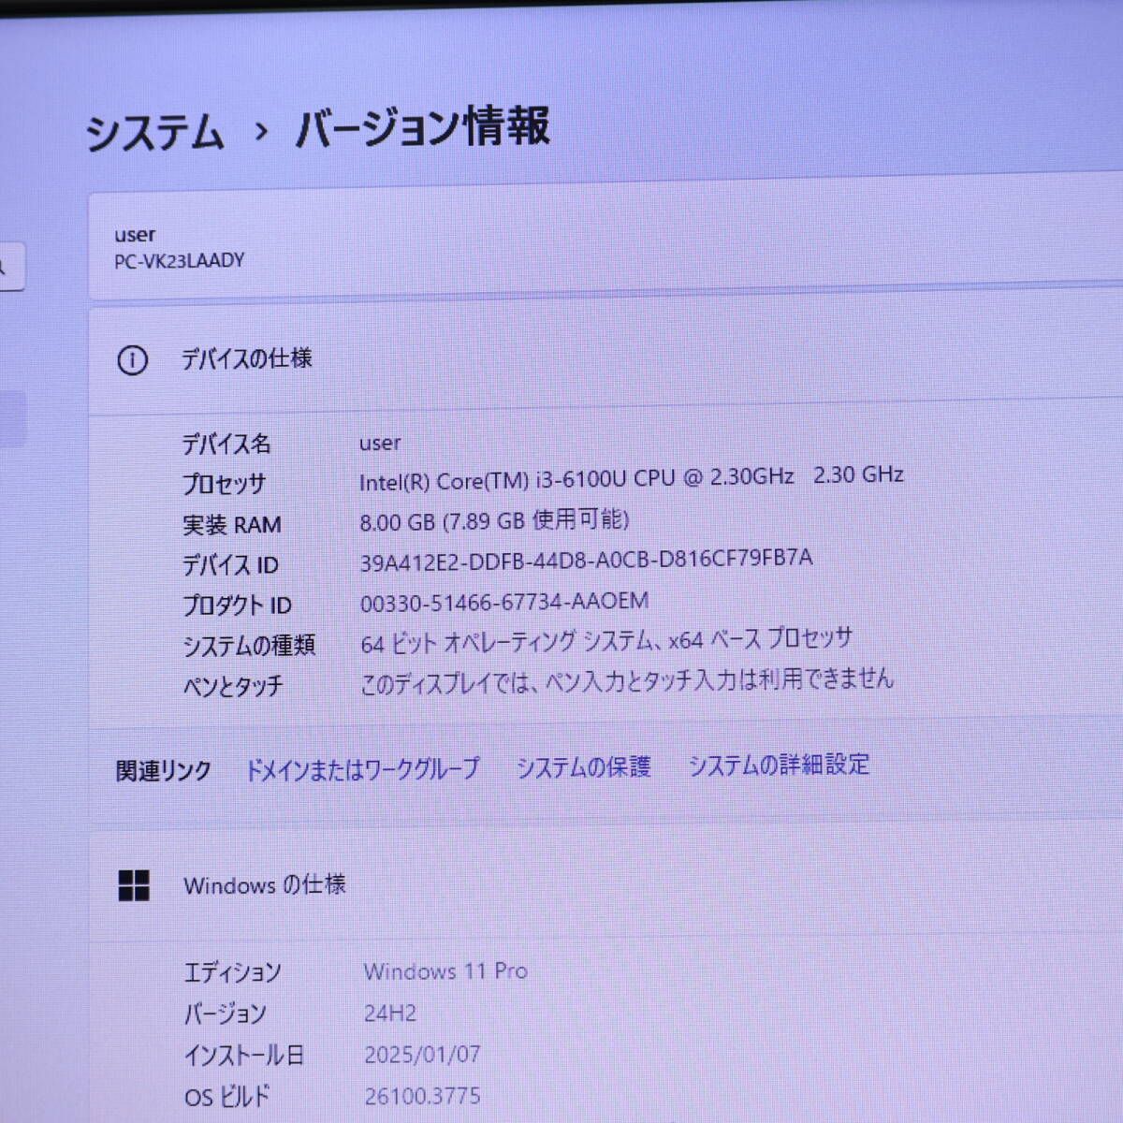Click the デバイス名 label
1123x1123 pixels.
[226, 444]
